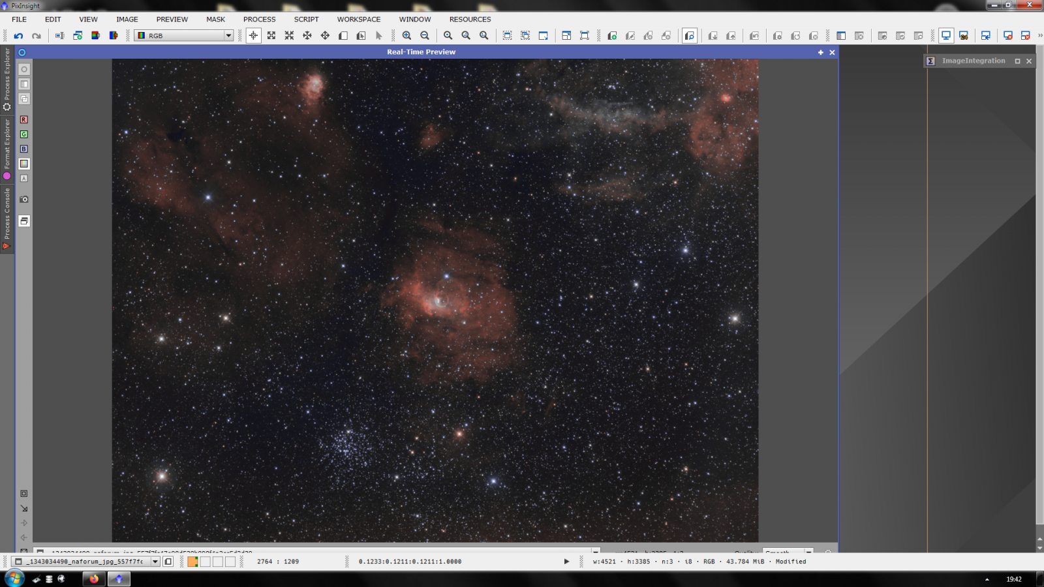Open the MASK menu
Viewport: 1044px width, 587px height.
click(x=215, y=20)
